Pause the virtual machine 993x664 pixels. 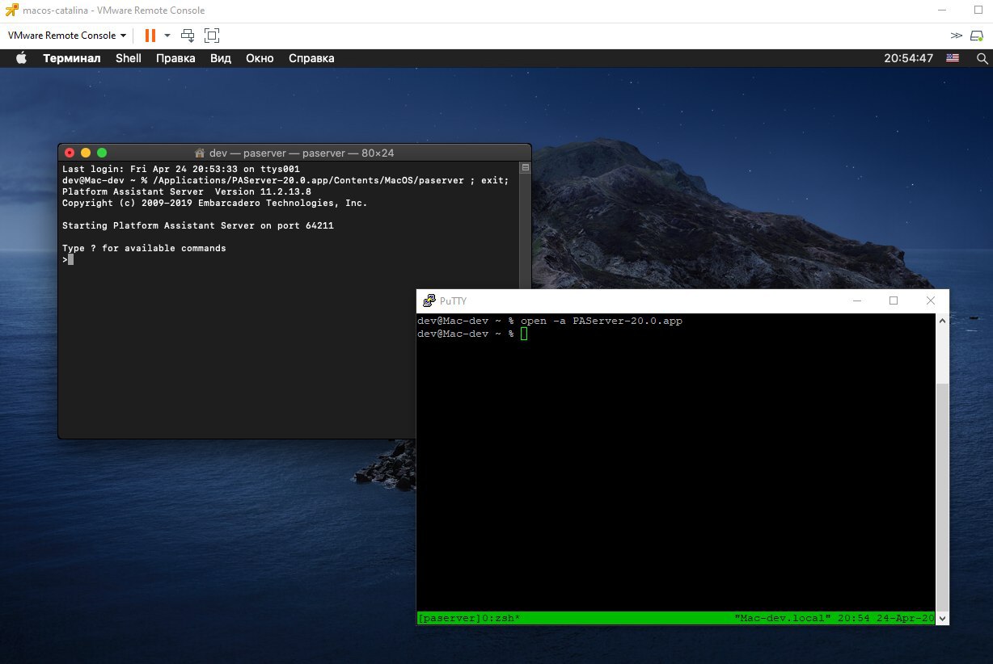pyautogui.click(x=150, y=36)
